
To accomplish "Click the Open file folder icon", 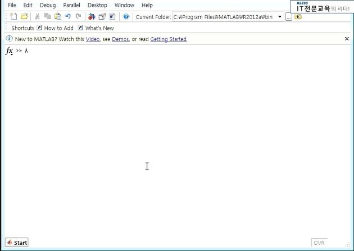I will tap(24, 16).
